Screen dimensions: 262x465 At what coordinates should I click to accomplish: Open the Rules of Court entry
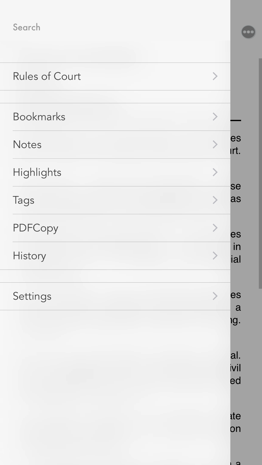(47, 76)
